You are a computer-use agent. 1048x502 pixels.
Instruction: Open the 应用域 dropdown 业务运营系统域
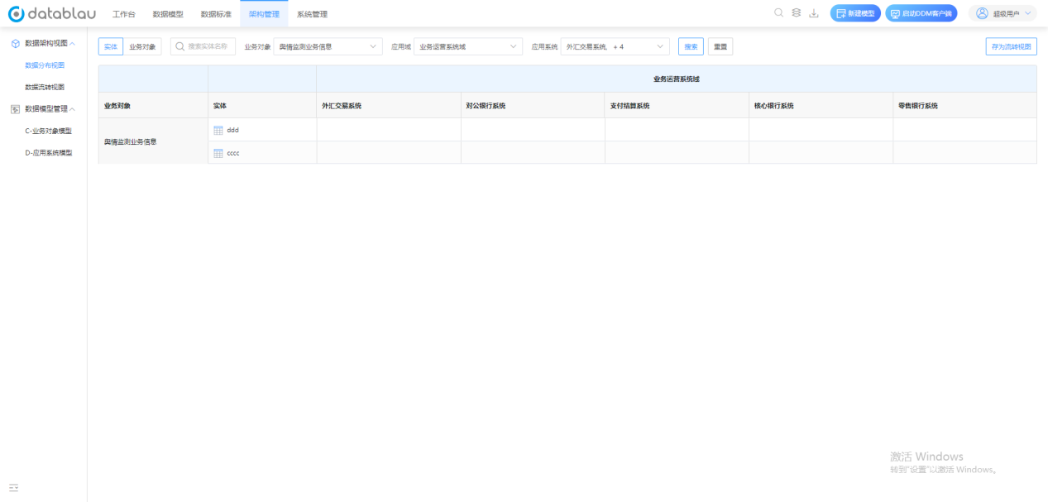468,47
